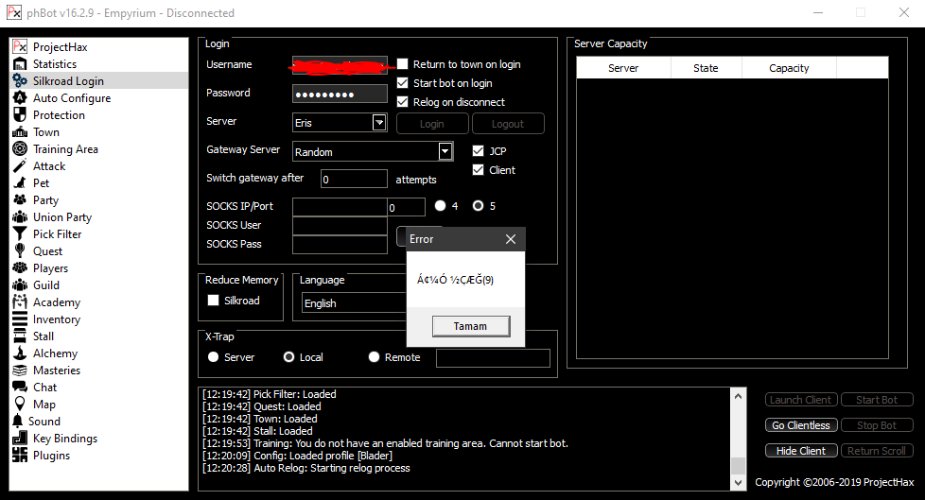Select the Auto Configure icon
Viewport: 925px width, 500px height.
(x=20, y=98)
